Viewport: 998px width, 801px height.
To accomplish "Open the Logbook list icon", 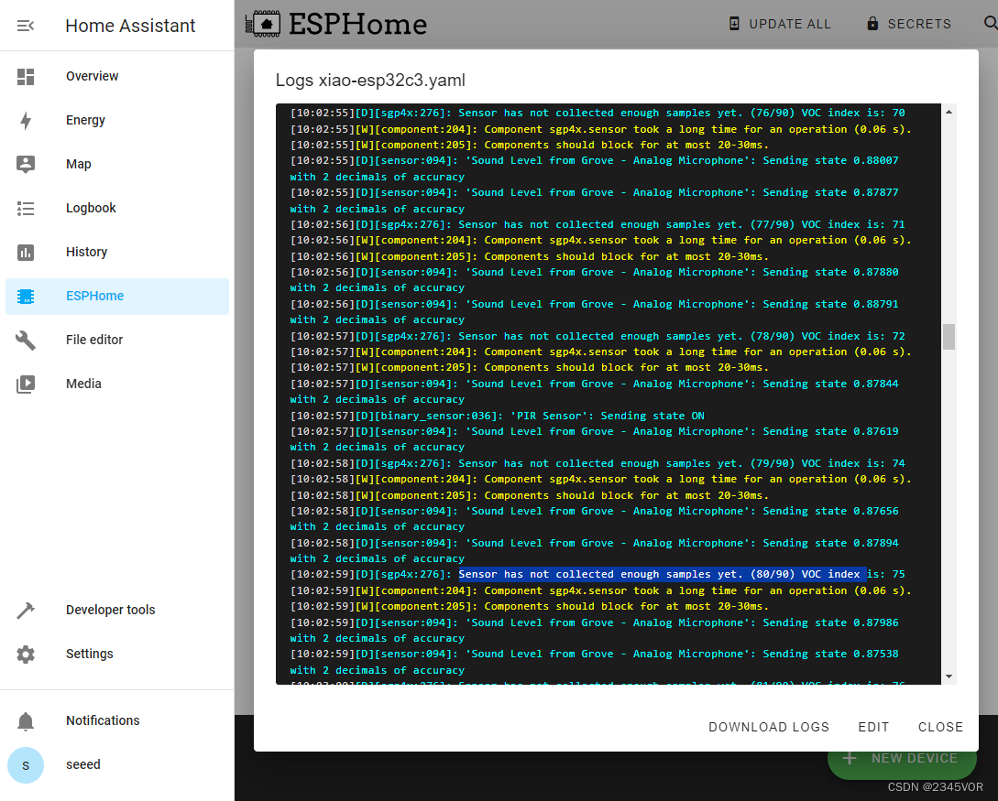I will (26, 208).
